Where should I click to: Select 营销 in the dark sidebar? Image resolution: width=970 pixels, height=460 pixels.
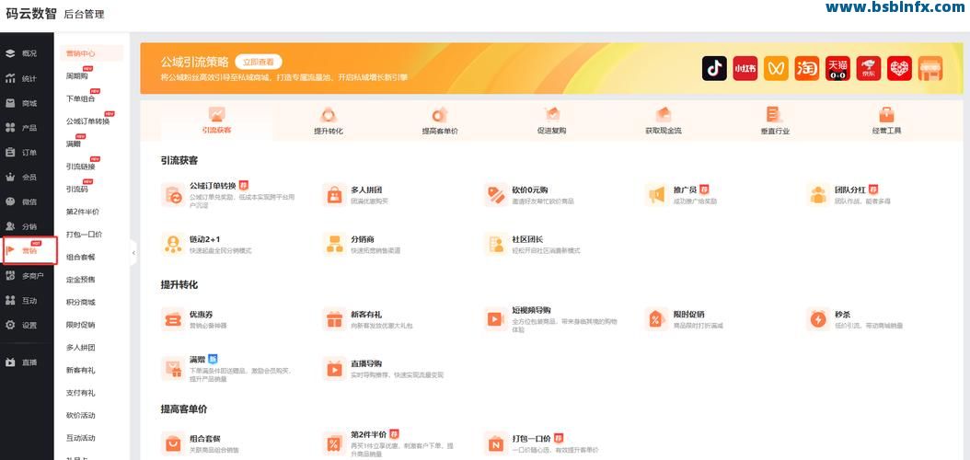tap(29, 250)
